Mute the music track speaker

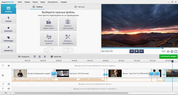[x=9, y=84]
